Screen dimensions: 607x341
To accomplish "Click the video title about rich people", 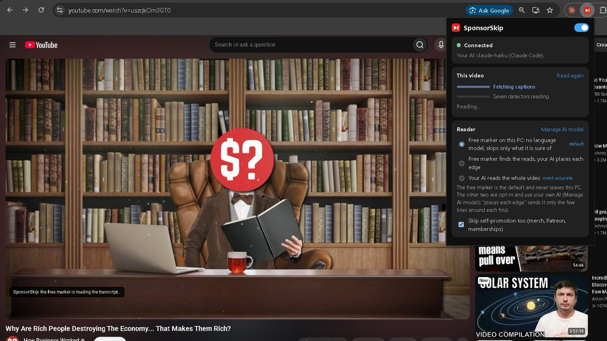I will (118, 329).
